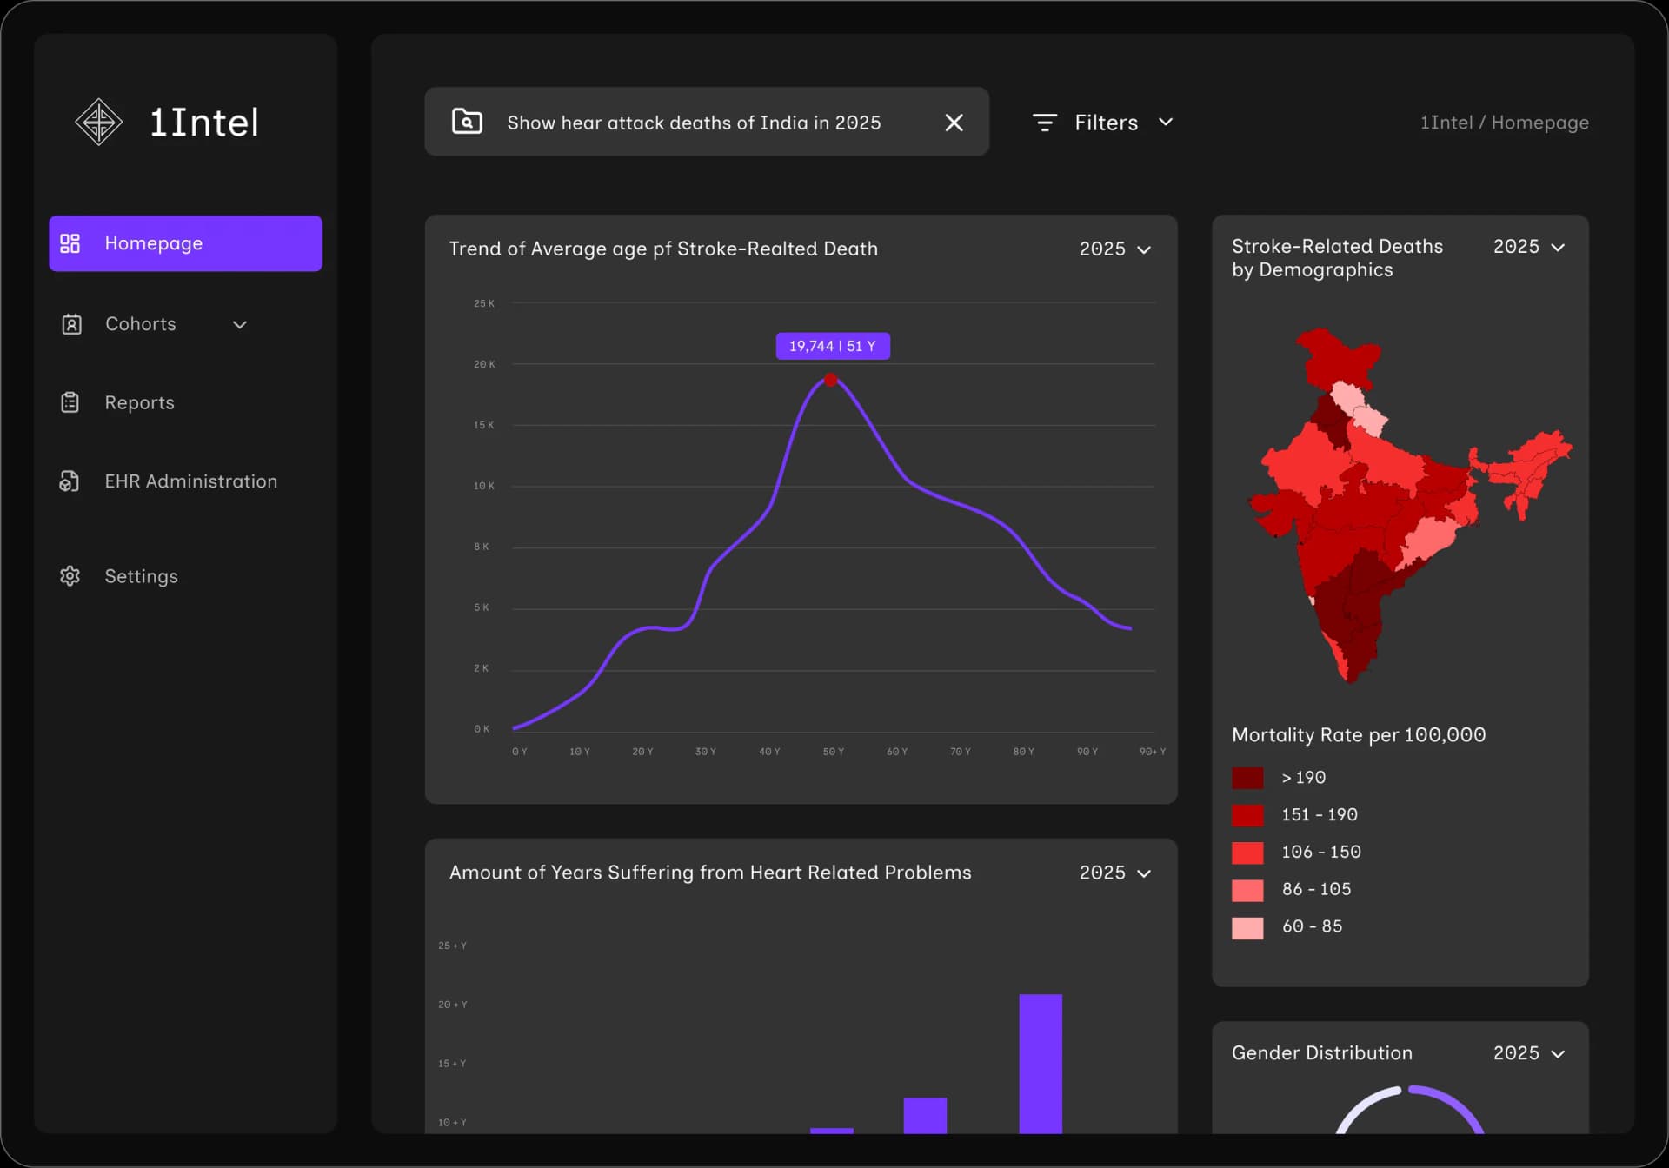The height and width of the screenshot is (1168, 1669).
Task: Open year dropdown on Gender Distribution card
Action: [1529, 1053]
